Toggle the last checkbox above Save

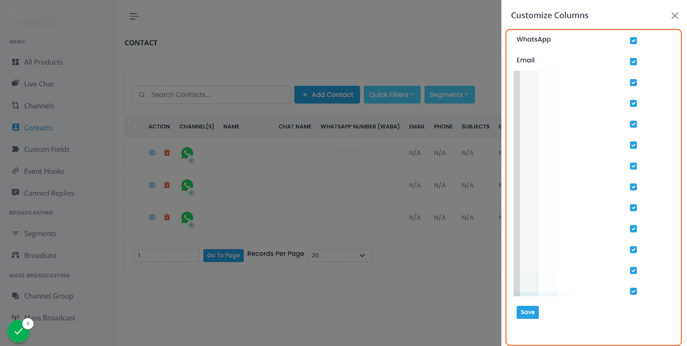pos(633,291)
